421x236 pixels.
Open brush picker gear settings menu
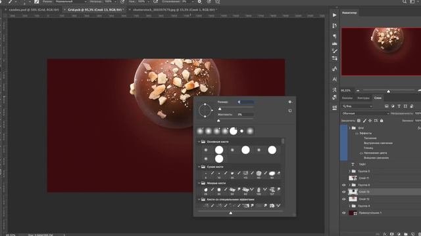point(290,102)
